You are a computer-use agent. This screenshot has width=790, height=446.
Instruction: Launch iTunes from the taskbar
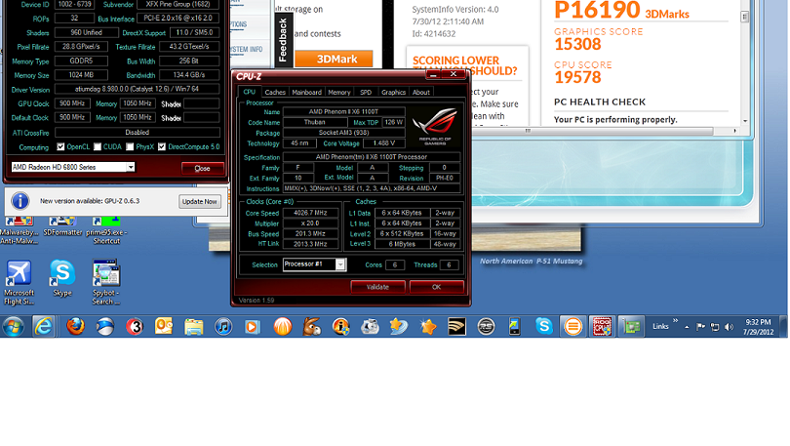click(223, 327)
